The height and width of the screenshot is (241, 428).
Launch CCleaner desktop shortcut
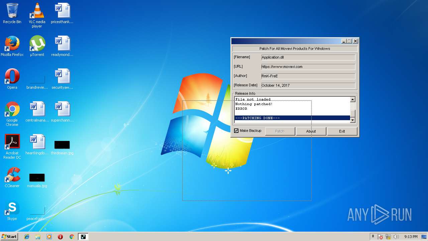(12, 177)
